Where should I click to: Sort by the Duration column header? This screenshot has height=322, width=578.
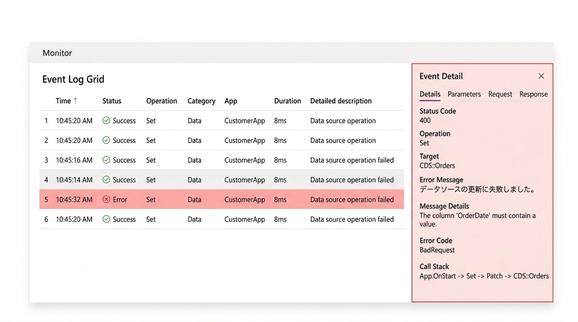click(x=287, y=101)
